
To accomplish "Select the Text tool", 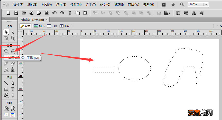I will click(13, 89).
